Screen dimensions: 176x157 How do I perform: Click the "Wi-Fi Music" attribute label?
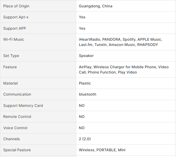coord(14,39)
